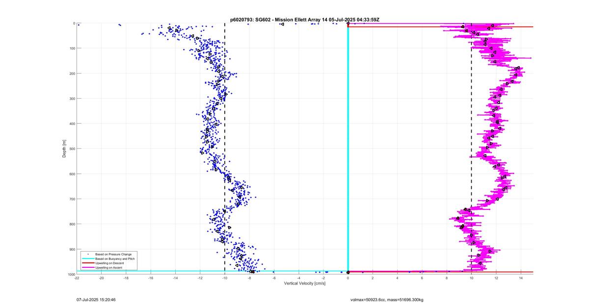Screen dimensions: 589x308
Task: Click the '900' depth tick label
Action: tap(72, 249)
